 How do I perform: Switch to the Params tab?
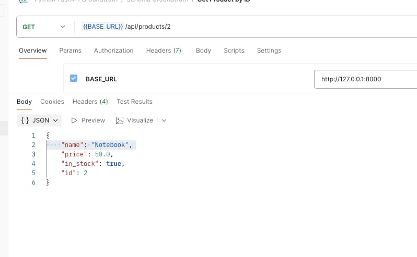[x=70, y=51]
